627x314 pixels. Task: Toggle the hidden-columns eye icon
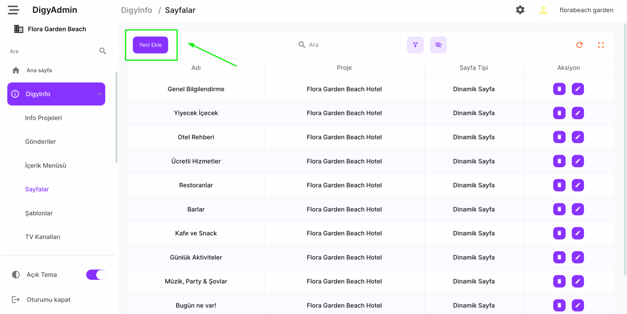[x=438, y=45]
